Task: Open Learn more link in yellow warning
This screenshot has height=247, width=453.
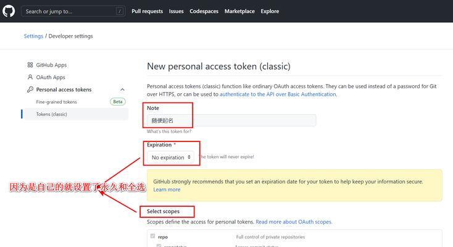Action: pos(167,190)
